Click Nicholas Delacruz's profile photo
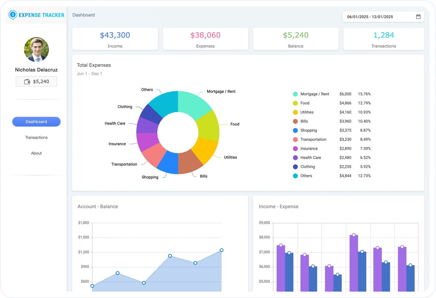436x298 pixels. (x=36, y=49)
